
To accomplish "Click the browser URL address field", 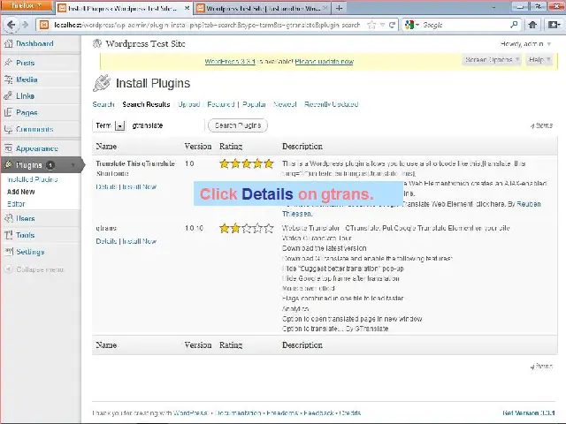I will click(x=208, y=25).
